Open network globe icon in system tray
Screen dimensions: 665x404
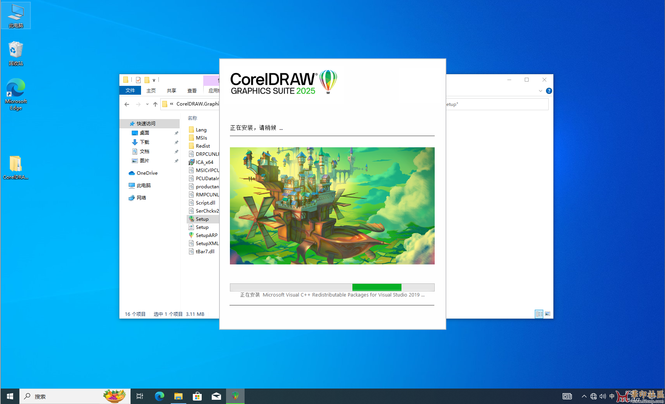pos(594,396)
